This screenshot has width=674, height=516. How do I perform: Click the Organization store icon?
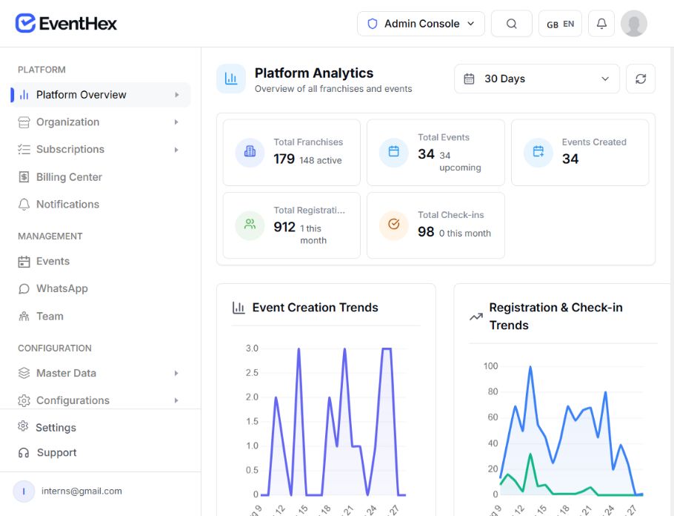24,122
